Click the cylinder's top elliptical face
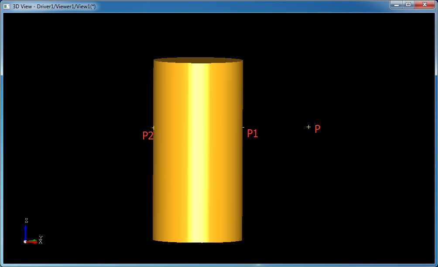This screenshot has width=438, height=267. click(198, 60)
